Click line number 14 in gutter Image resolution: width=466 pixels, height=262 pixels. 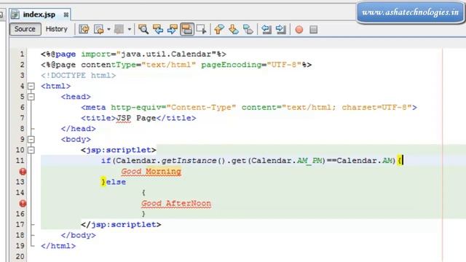tap(20, 193)
